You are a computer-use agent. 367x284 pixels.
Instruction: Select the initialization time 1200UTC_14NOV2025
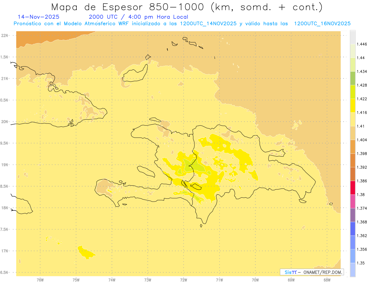(x=208, y=24)
